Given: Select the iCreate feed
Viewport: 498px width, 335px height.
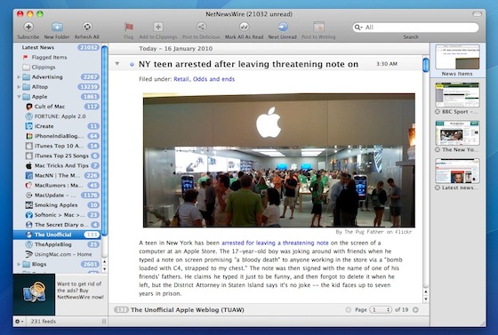Looking at the screenshot, I should click(58, 126).
